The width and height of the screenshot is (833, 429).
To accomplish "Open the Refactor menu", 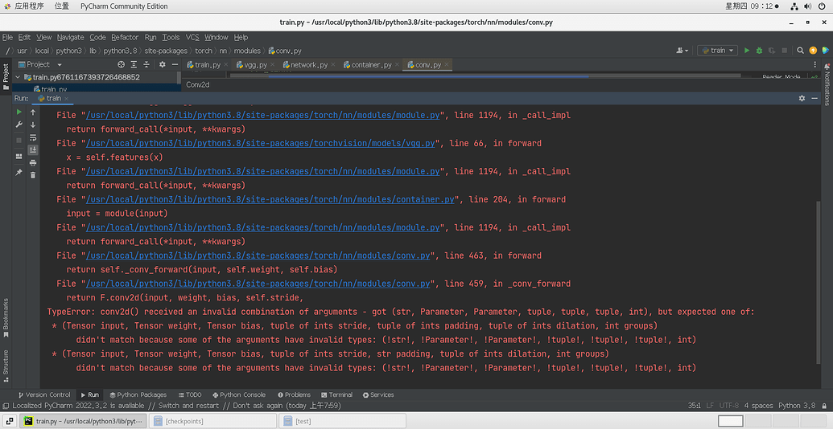I will [x=125, y=37].
